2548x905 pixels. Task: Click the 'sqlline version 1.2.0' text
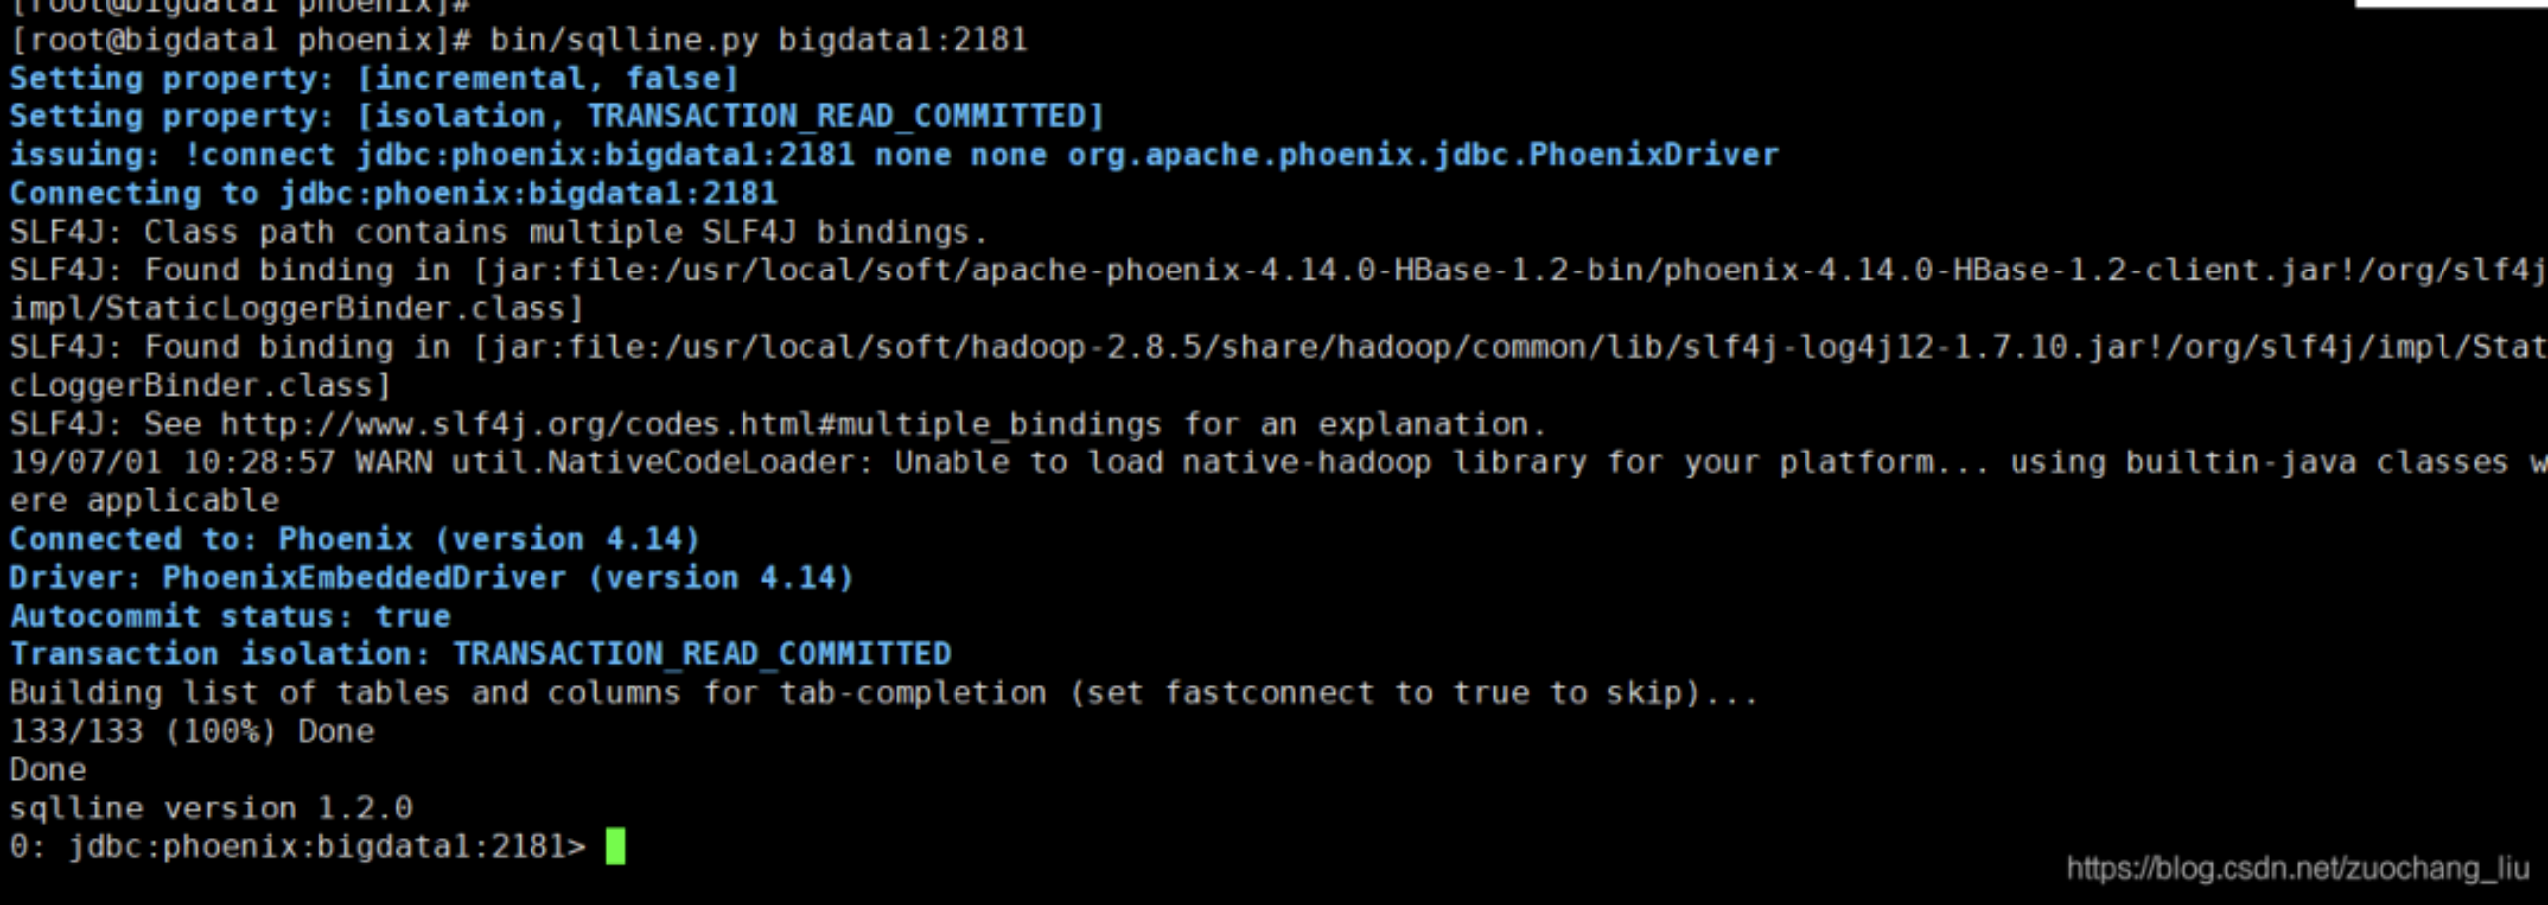tap(211, 809)
